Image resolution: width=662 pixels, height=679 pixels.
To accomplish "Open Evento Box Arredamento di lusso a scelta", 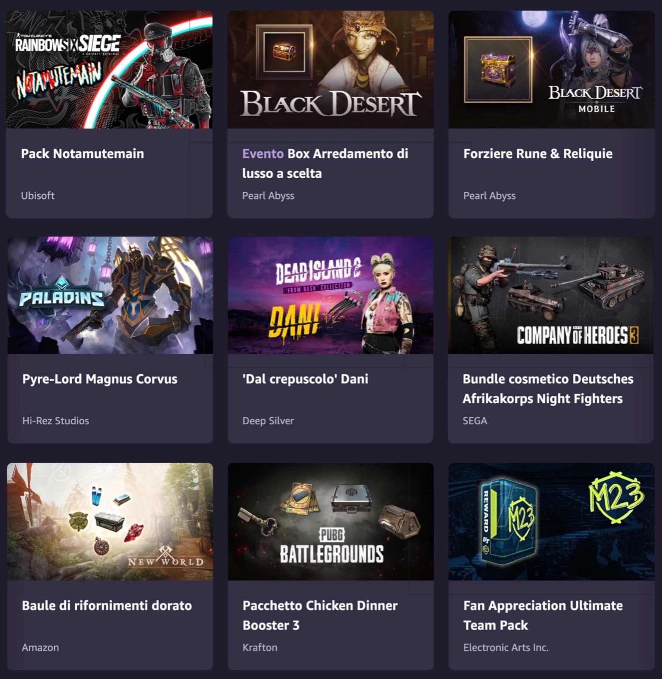I will coord(325,163).
